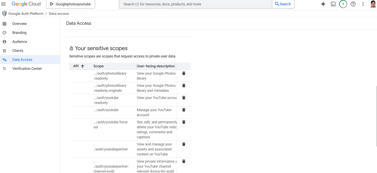The width and height of the screenshot is (377, 173).
Task: Open the help question mark icon
Action: point(353,4)
